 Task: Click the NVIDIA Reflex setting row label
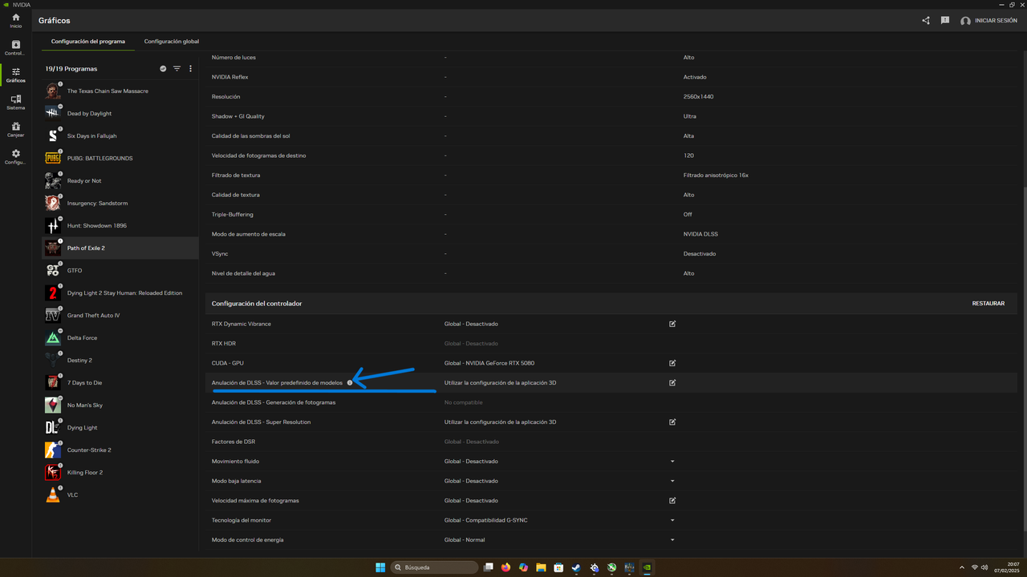[230, 77]
